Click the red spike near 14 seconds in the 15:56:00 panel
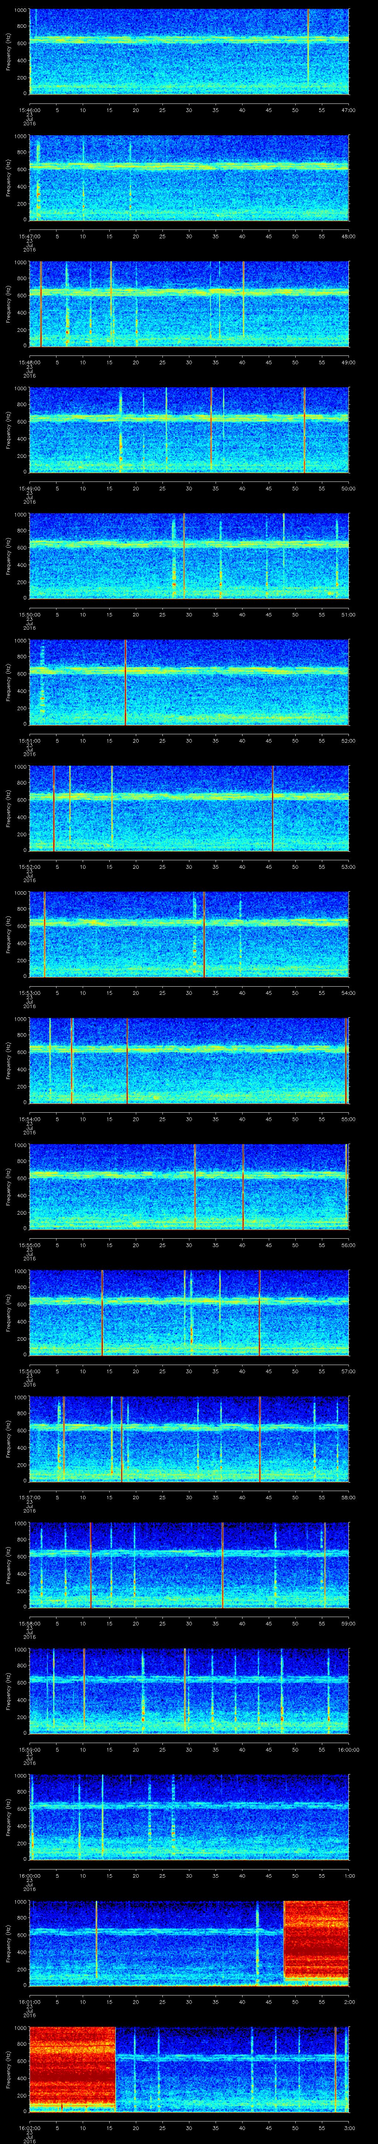 102,1313
